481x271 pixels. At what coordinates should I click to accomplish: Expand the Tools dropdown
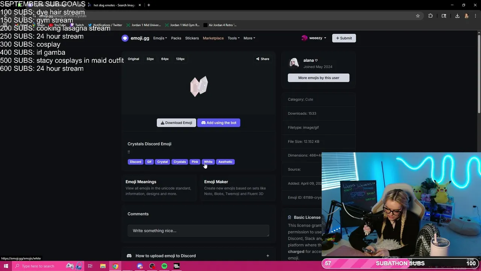point(233,38)
